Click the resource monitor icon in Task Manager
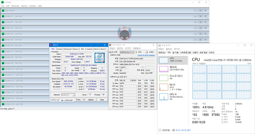The image size is (255, 134). pyautogui.click(x=174, y=130)
